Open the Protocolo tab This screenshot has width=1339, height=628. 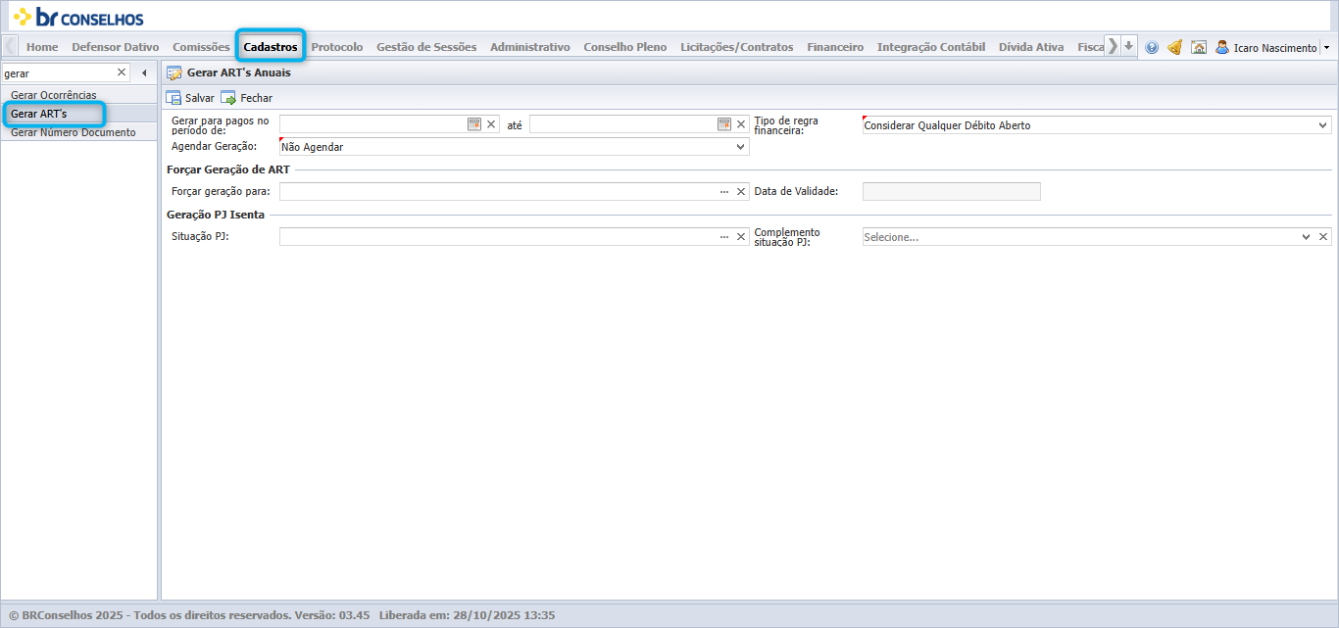tap(337, 47)
